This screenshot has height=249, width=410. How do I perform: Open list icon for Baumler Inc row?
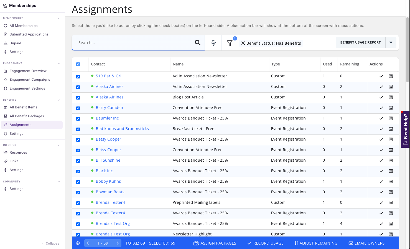[x=391, y=118]
